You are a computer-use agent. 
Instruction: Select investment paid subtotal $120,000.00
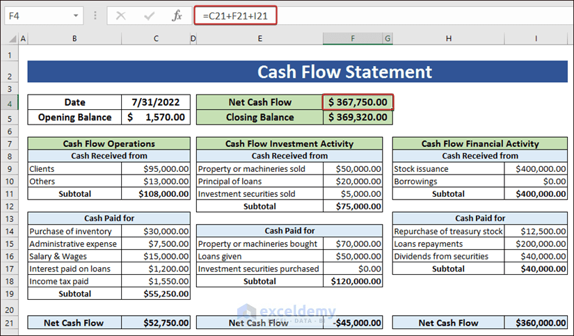353,281
